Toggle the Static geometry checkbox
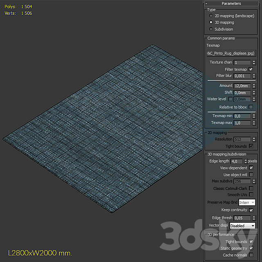This screenshot has width=262, height=262. pyautogui.click(x=251, y=248)
